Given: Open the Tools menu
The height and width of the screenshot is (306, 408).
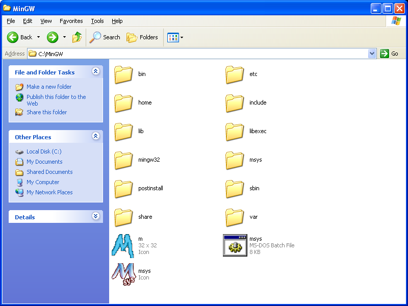Looking at the screenshot, I should pyautogui.click(x=97, y=21).
